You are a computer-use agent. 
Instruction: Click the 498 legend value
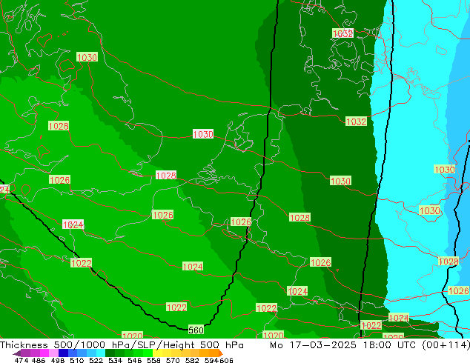[58, 360]
